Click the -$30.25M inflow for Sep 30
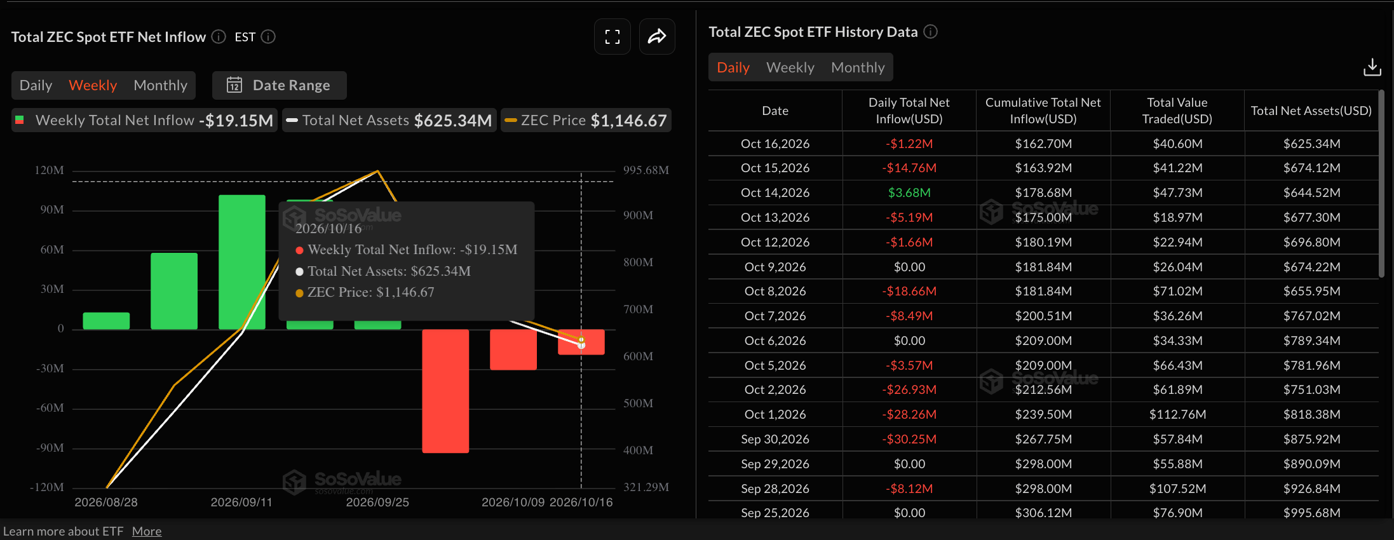 [x=909, y=439]
